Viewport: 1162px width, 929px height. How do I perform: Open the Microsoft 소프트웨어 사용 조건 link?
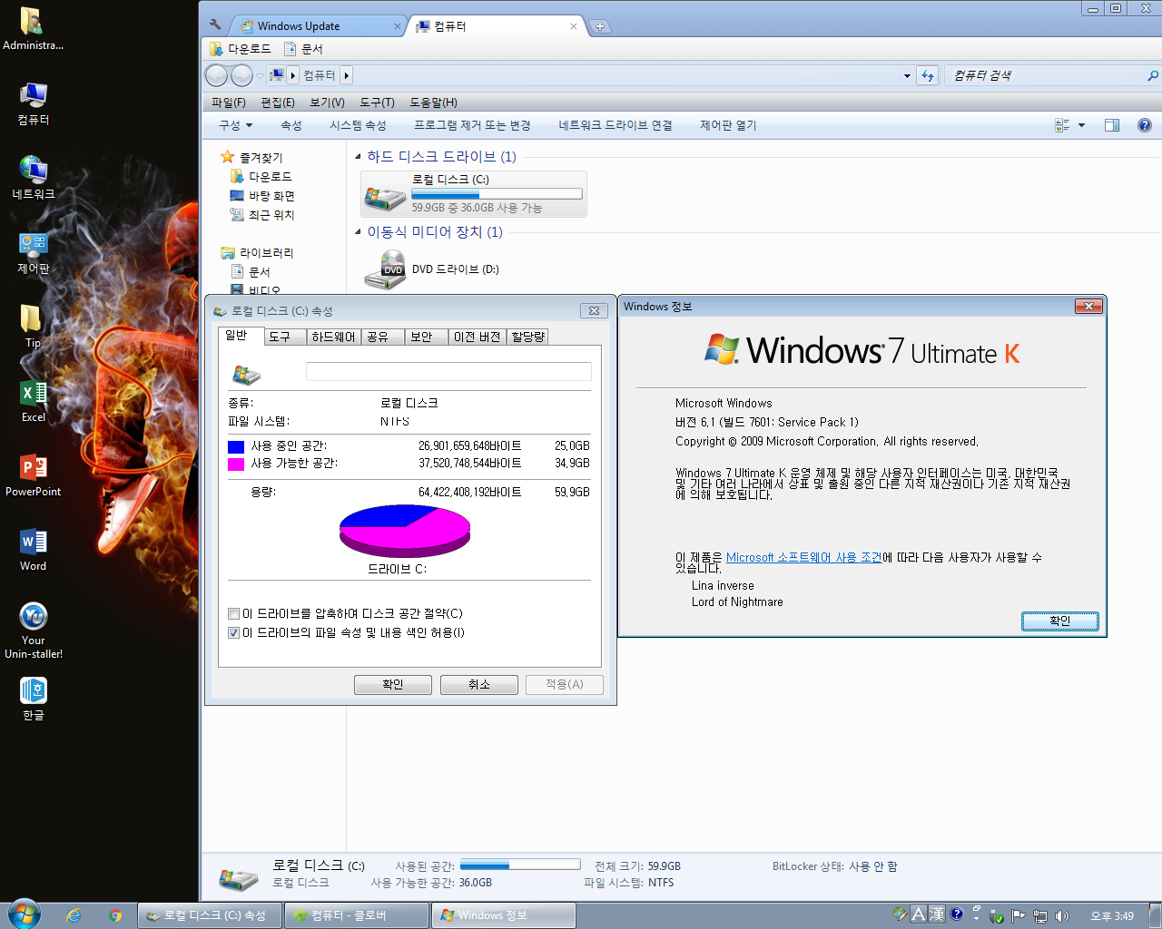pos(804,558)
